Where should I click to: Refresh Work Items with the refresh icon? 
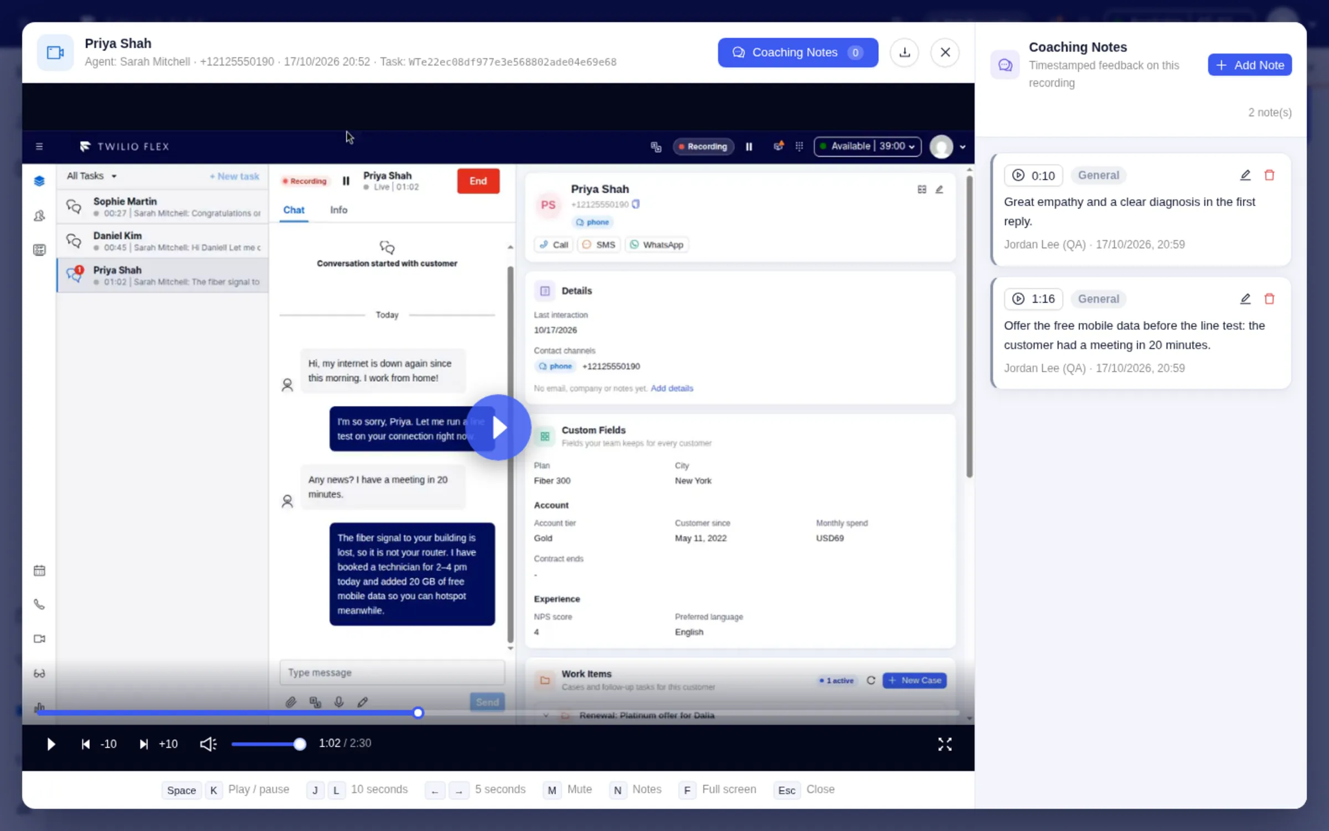(870, 680)
